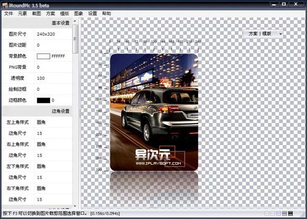The image size is (307, 219).
Task: Open the 设置 menu
Action: coord(92,13)
